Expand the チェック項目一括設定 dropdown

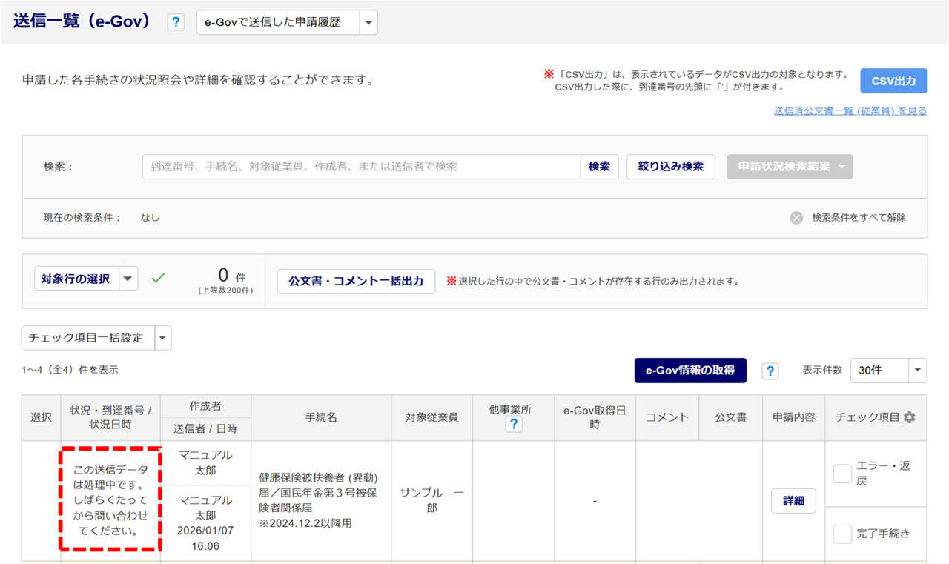(x=162, y=338)
